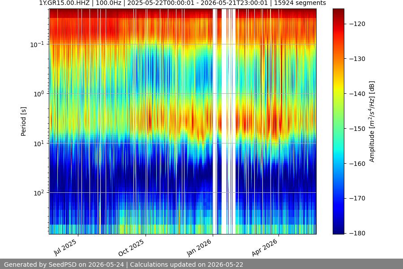
Task: Click the '100.0Hz' sampling rate in title
Action: tap(108, 3)
